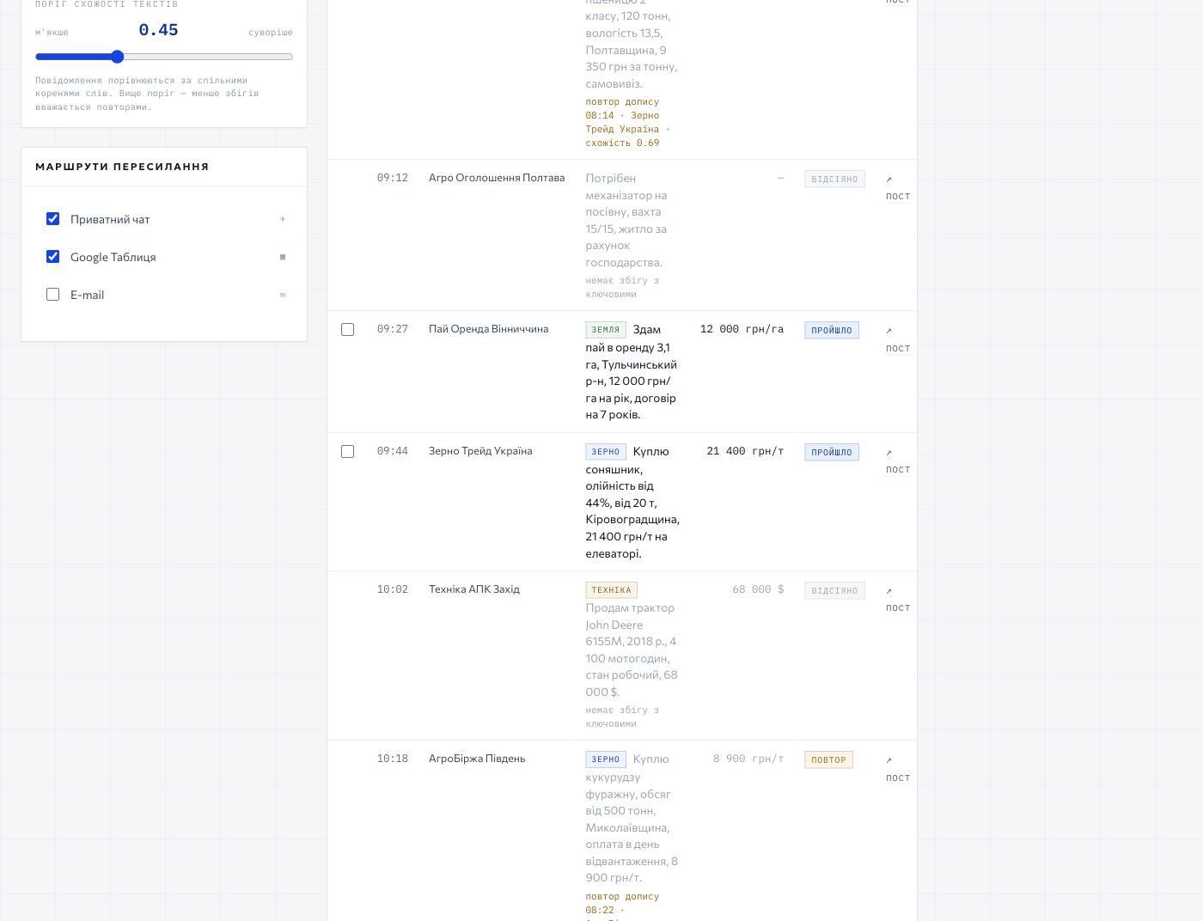Image resolution: width=1203 pixels, height=921 pixels.
Task: Select the 09:27 Пай Оренда Вінниччина row checkbox
Action: click(348, 330)
